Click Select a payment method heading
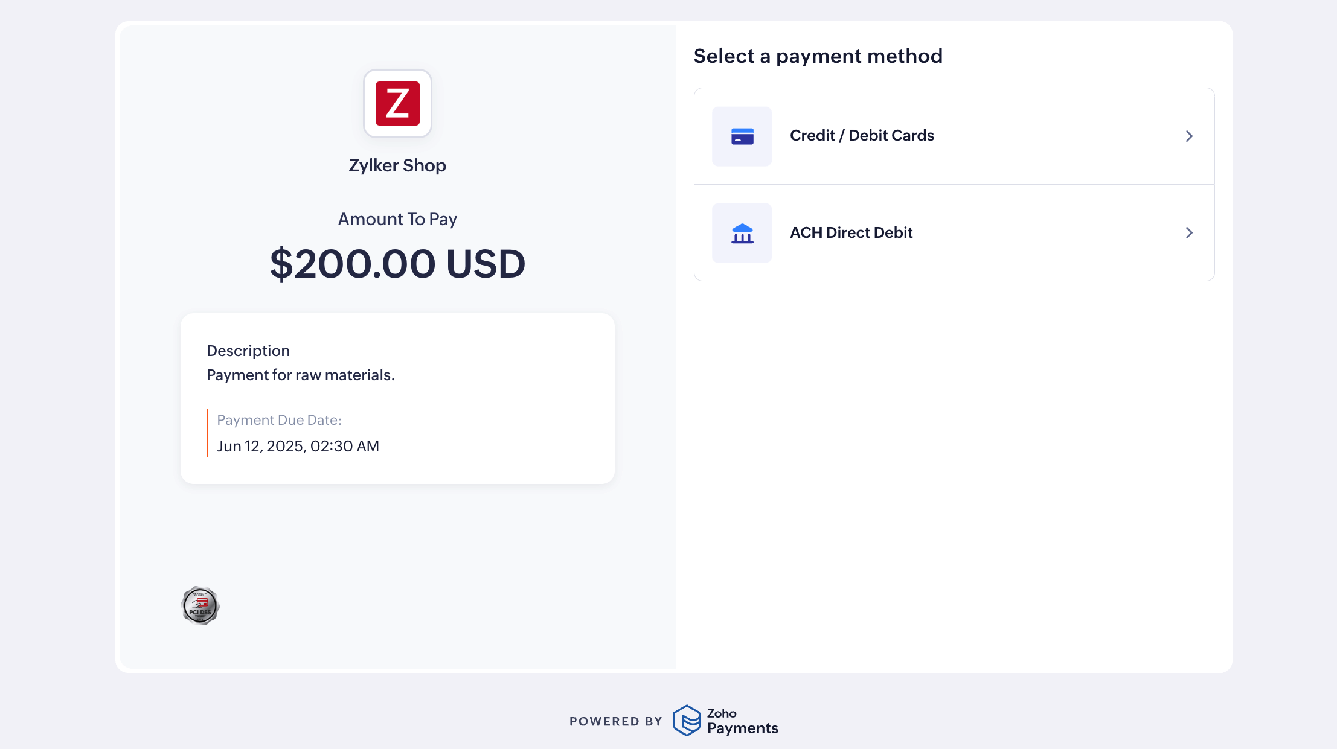Screen dimensions: 1337x749 point(818,56)
